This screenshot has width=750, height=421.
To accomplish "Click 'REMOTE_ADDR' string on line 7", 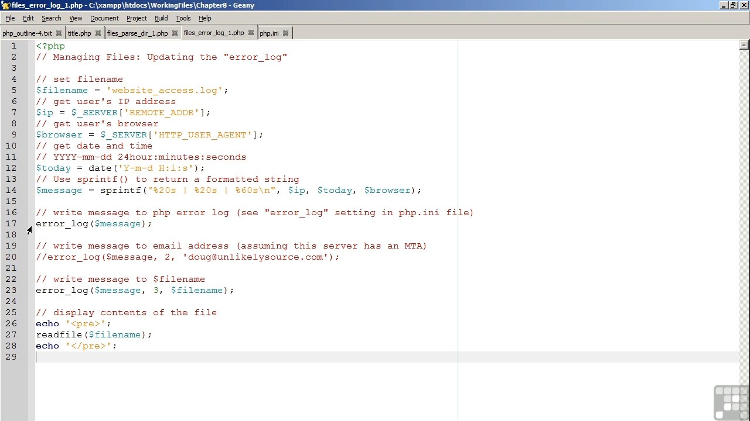I will click(161, 112).
